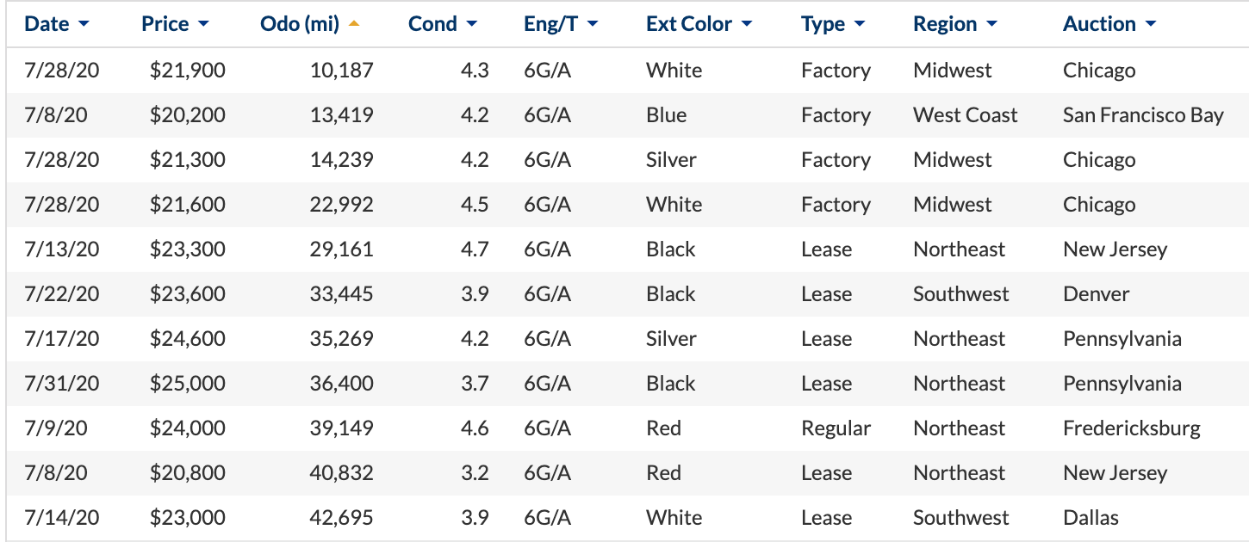Viewport: 1249px width, 542px height.
Task: Click the orange Odo sort arrow
Action: point(354,24)
